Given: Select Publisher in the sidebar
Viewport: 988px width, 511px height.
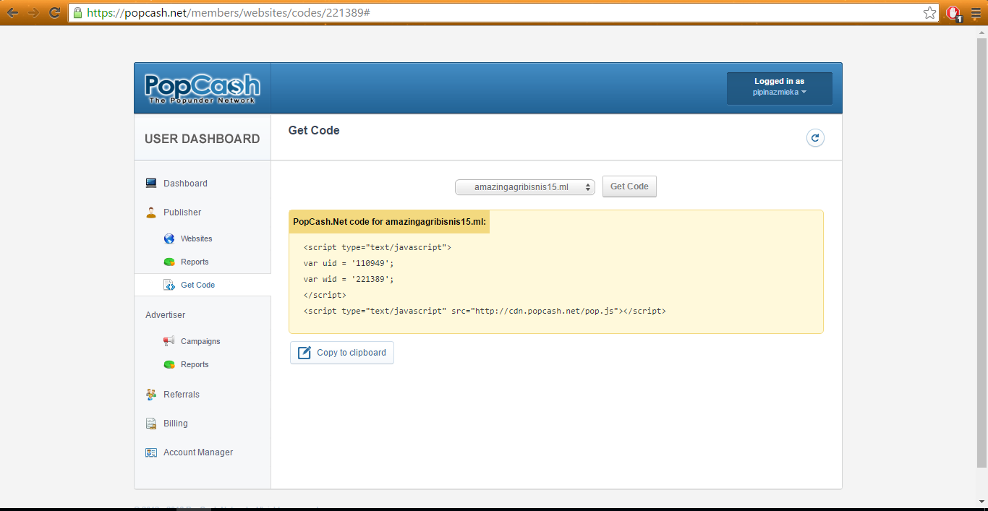Looking at the screenshot, I should [x=182, y=212].
